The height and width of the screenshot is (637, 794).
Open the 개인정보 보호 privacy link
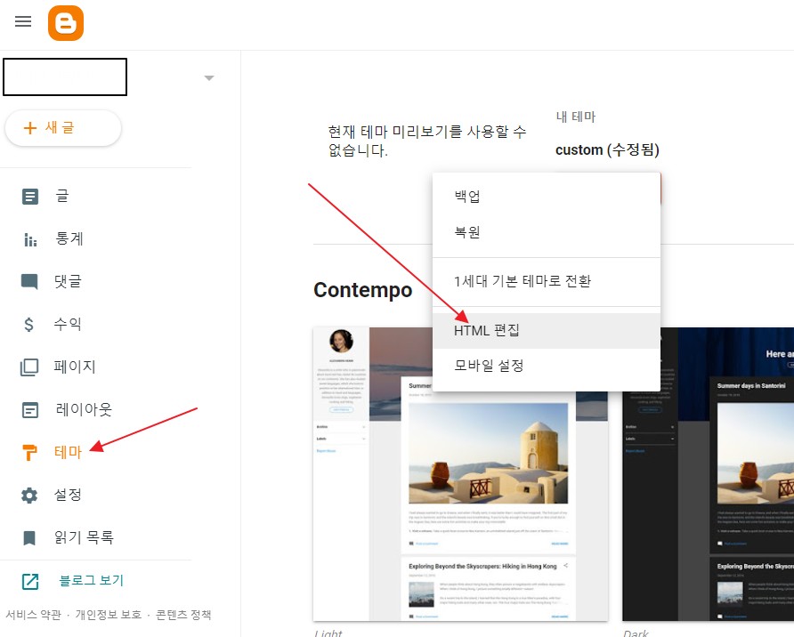(x=109, y=615)
